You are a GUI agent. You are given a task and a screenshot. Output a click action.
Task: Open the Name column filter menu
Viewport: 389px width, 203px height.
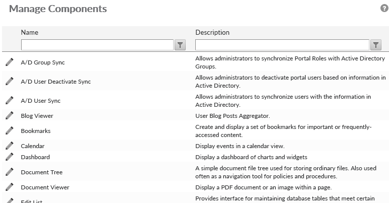click(x=181, y=45)
